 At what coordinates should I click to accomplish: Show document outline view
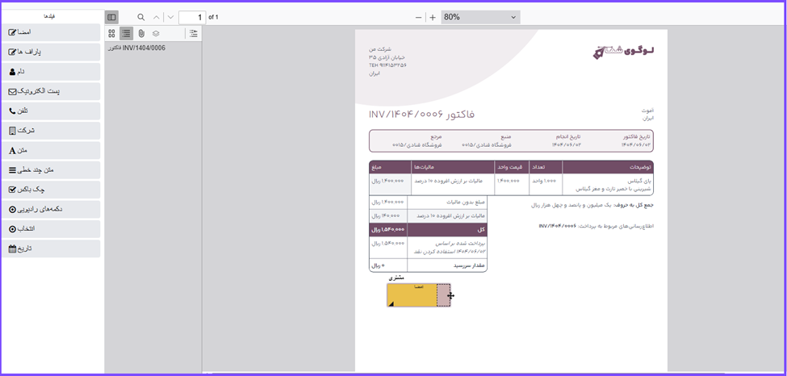pos(127,33)
